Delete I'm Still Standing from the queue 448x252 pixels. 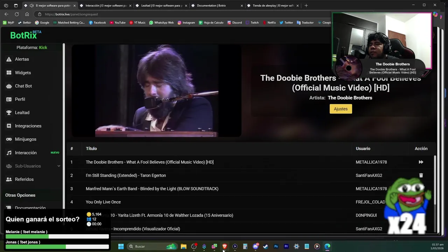pyautogui.click(x=421, y=175)
